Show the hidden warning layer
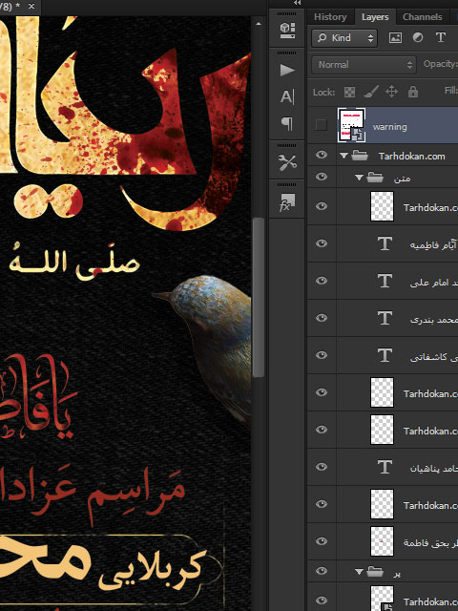 pyautogui.click(x=322, y=125)
